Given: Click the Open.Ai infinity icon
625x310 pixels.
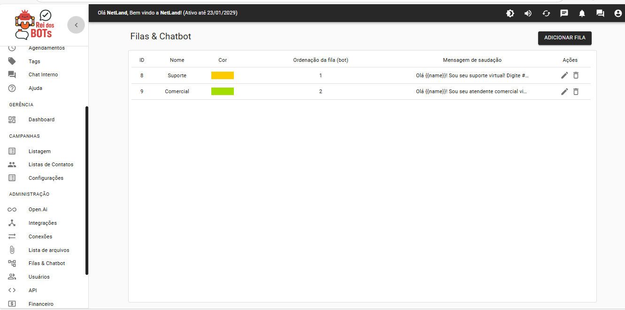Looking at the screenshot, I should tap(12, 209).
